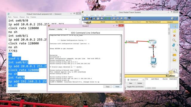Select the Realtime mode tab

[170, 76]
